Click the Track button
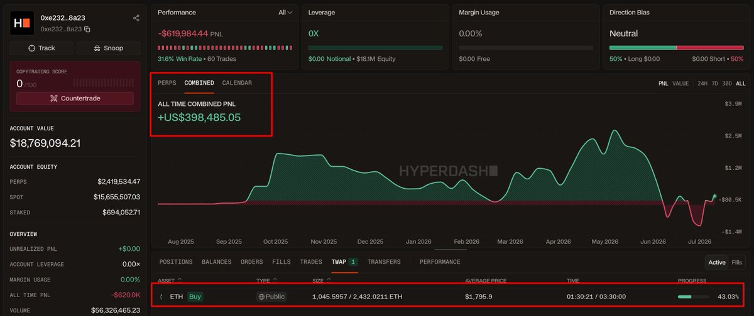 pyautogui.click(x=41, y=48)
